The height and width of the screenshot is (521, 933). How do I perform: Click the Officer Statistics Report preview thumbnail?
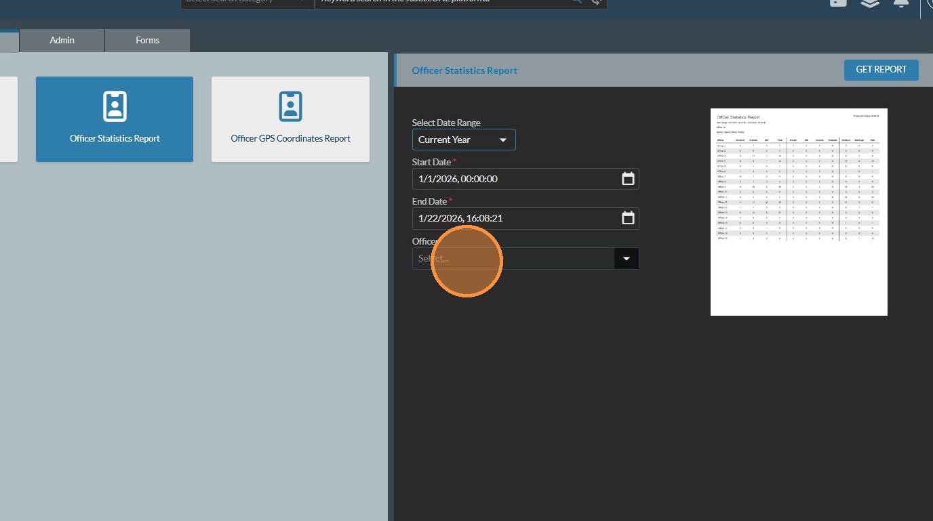coord(799,212)
